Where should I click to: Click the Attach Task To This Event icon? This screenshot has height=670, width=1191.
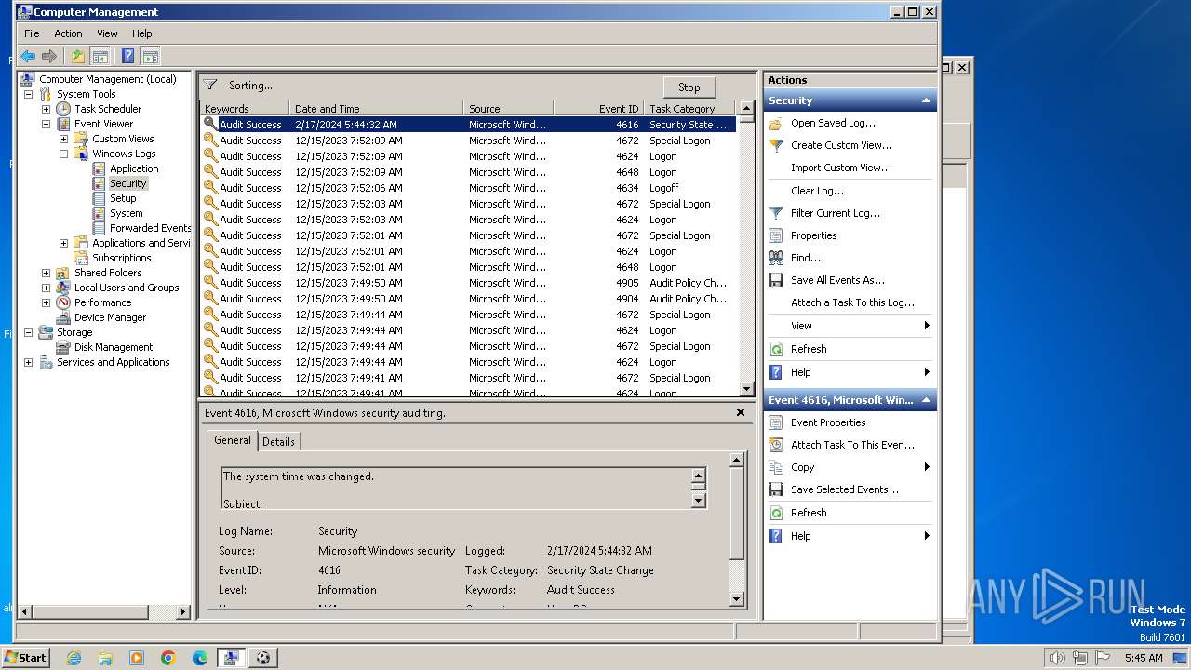(776, 445)
